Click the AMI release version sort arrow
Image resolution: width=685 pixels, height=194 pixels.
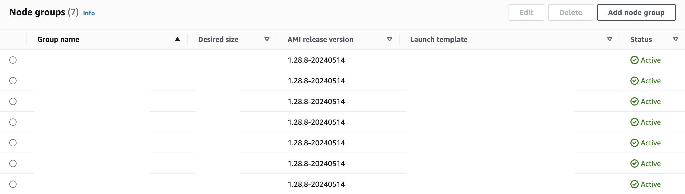coord(389,39)
